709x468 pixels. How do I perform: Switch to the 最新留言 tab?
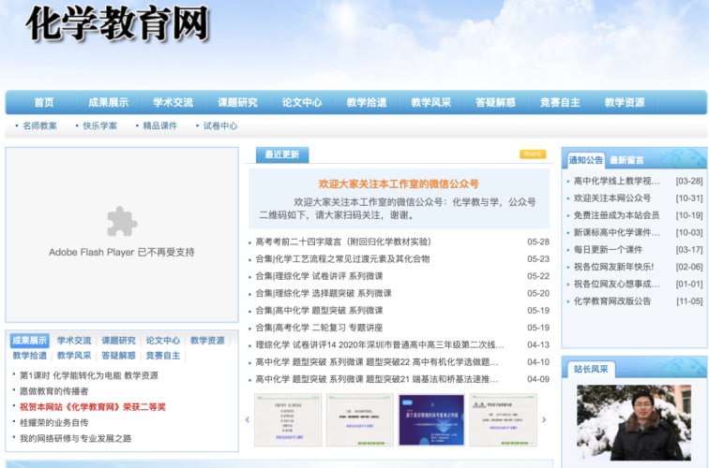coord(627,160)
